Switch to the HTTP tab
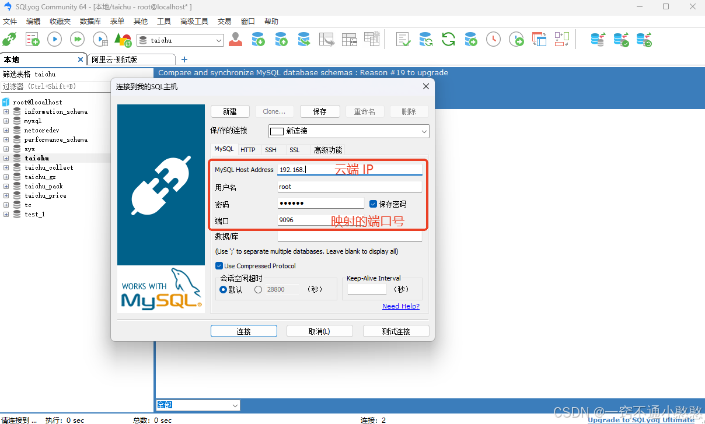Viewport: 705px width, 424px height. (248, 150)
